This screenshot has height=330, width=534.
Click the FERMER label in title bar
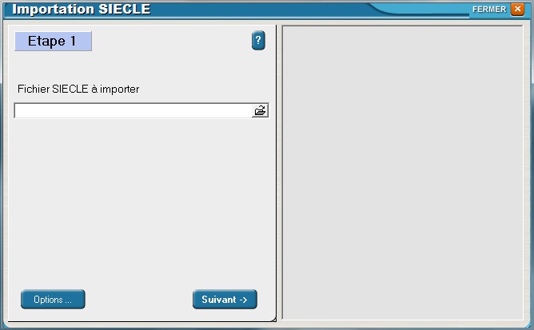(489, 10)
